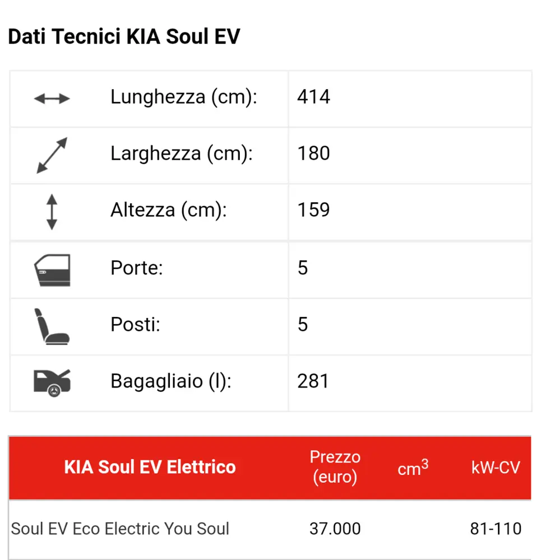Click the Porte label
The image size is (551, 560).
point(137,268)
